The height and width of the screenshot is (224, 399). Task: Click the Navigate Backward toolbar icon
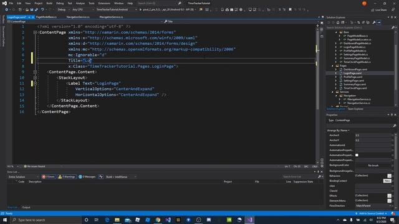(x=6, y=10)
